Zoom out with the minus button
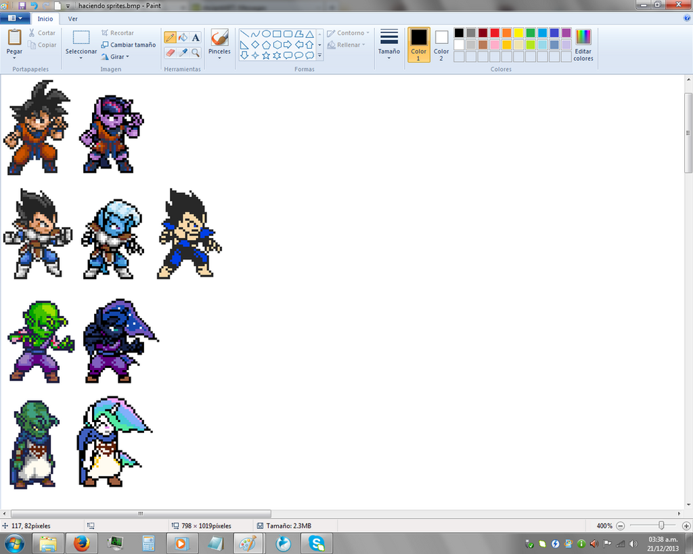Screen dimensions: 693x554 tap(621, 526)
